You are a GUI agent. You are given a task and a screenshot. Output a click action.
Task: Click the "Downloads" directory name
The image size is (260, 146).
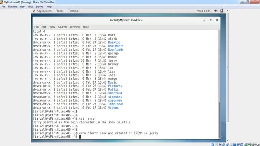(116, 49)
